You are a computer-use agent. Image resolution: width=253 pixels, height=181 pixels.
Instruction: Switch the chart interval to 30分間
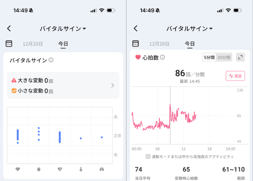click(x=224, y=57)
